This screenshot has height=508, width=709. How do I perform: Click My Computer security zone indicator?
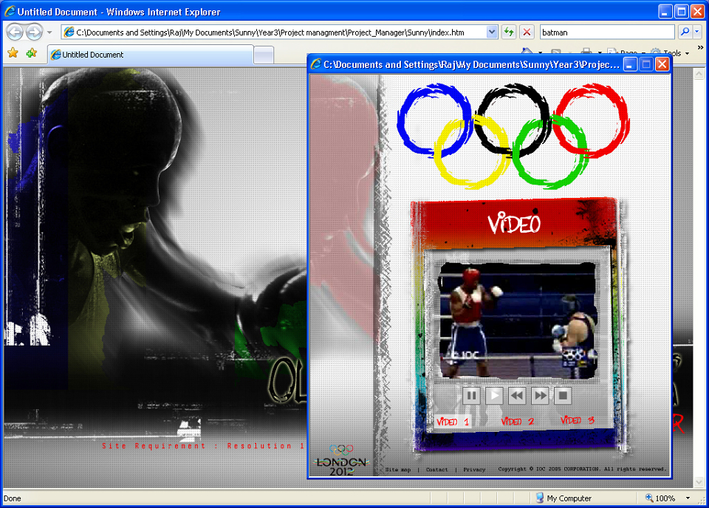click(x=564, y=498)
